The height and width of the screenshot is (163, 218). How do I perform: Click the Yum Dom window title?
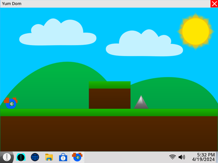pyautogui.click(x=12, y=4)
